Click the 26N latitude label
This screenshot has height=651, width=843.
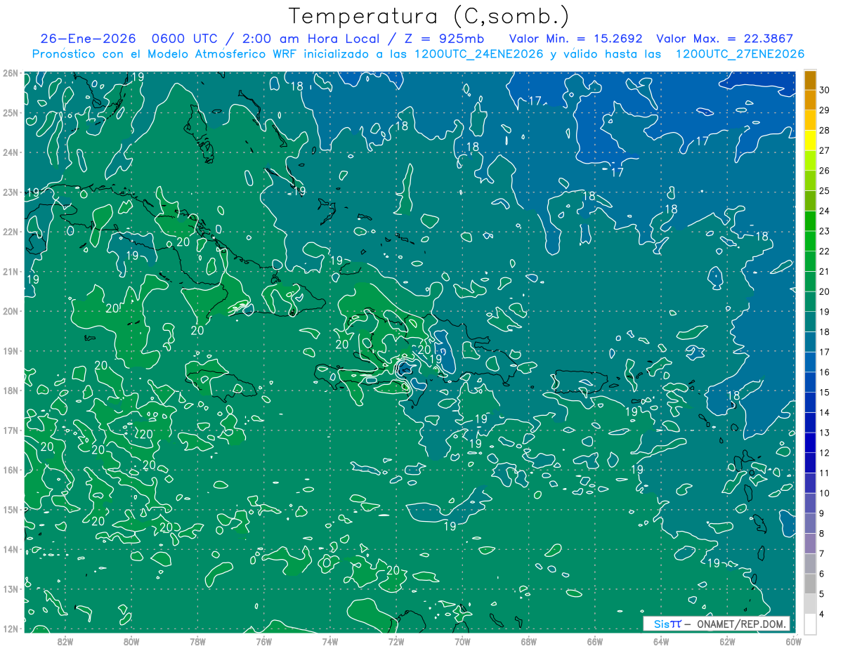point(10,73)
